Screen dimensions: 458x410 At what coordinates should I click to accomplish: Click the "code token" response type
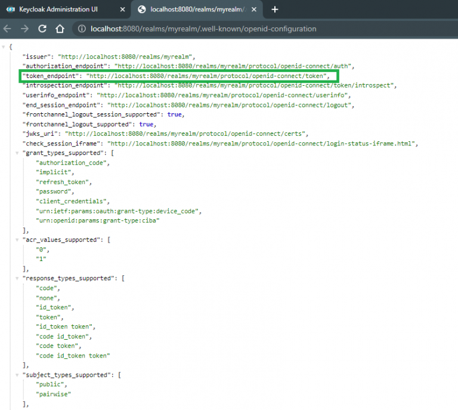coord(57,346)
